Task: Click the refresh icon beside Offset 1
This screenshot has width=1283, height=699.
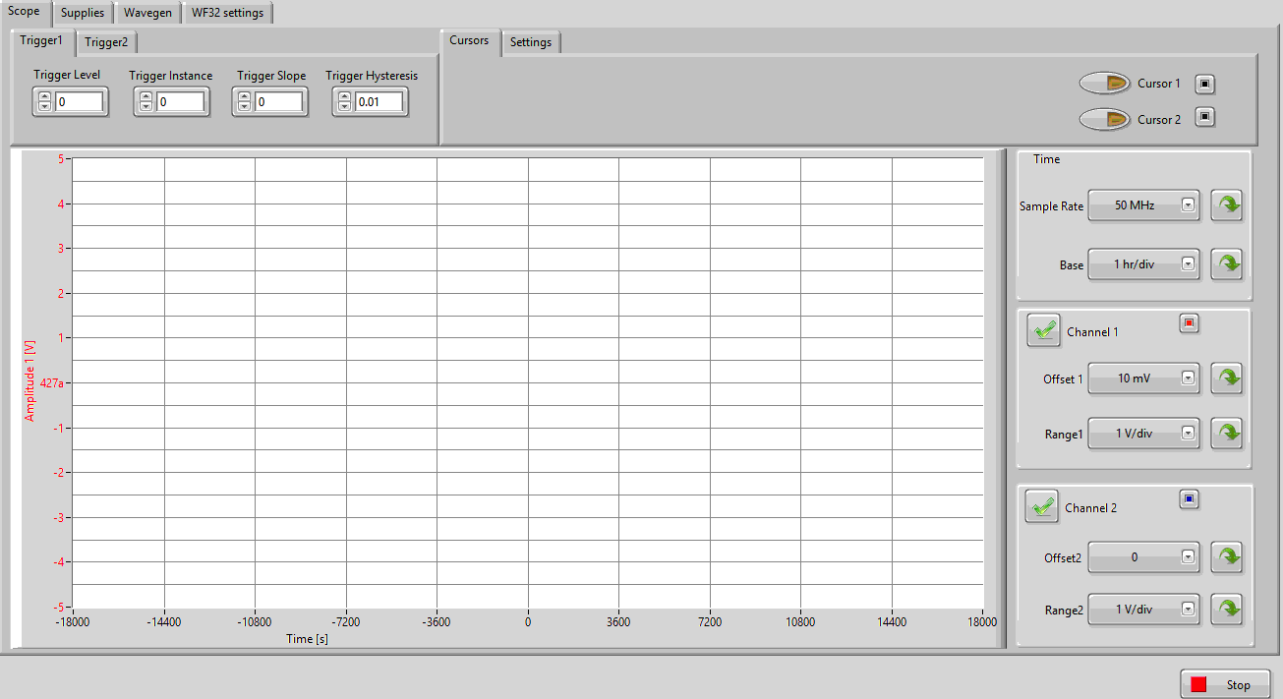Action: (1226, 379)
